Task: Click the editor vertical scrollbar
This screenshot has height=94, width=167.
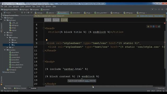Action: pyautogui.click(x=165, y=50)
